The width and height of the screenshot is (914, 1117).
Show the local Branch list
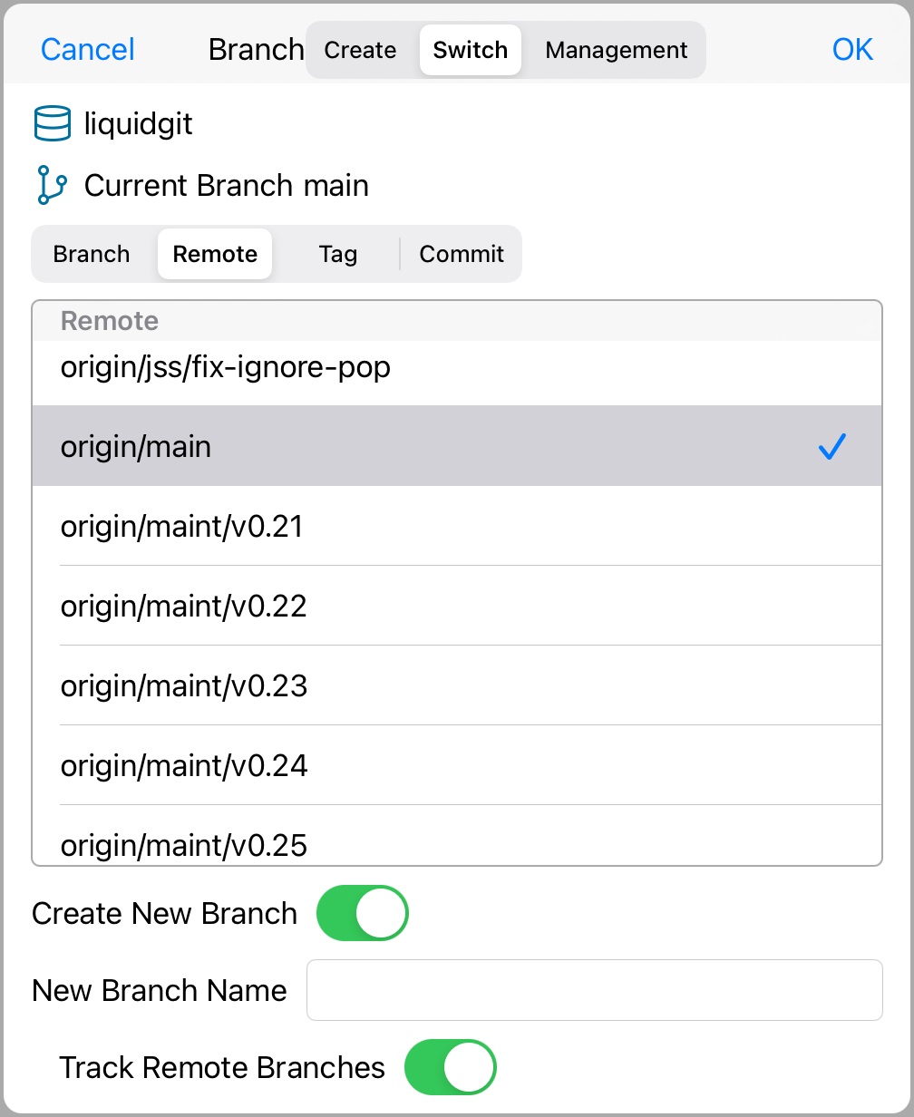pyautogui.click(x=92, y=254)
